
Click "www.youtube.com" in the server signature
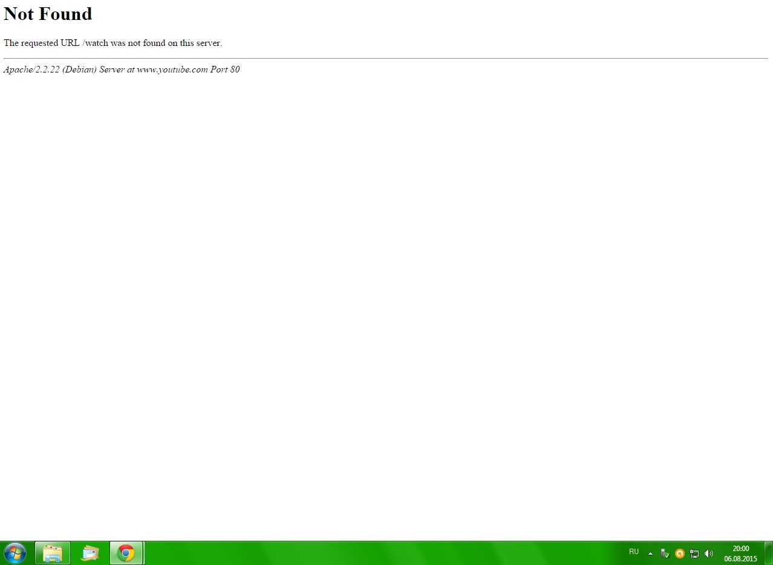tap(172, 69)
